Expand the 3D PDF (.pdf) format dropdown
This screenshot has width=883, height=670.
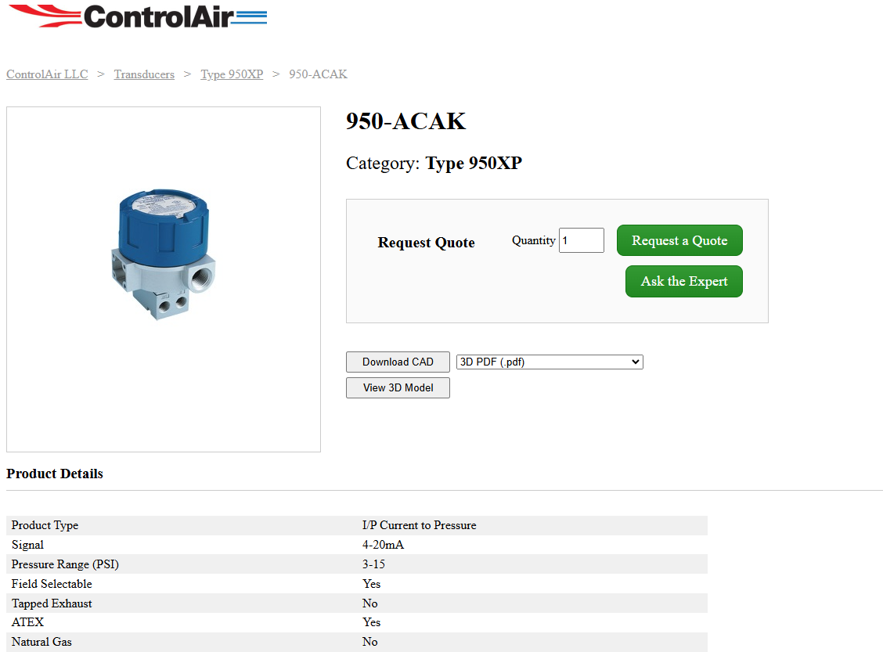coord(550,362)
